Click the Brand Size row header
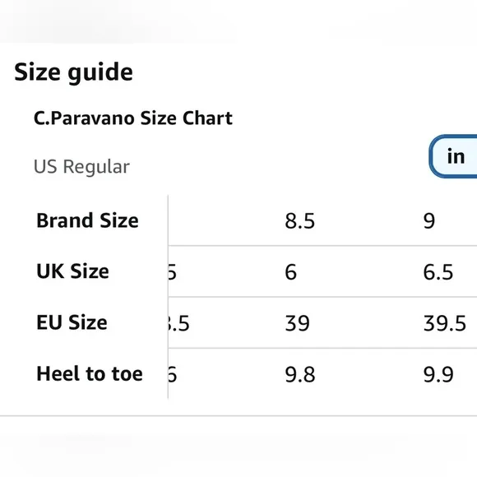 coord(87,220)
